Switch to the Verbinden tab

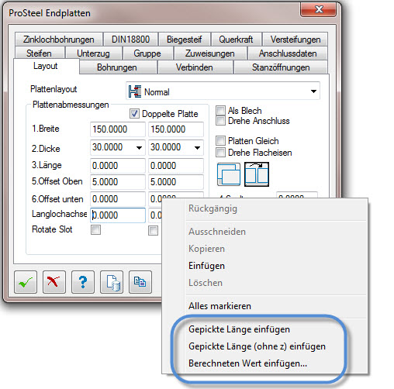(195, 67)
